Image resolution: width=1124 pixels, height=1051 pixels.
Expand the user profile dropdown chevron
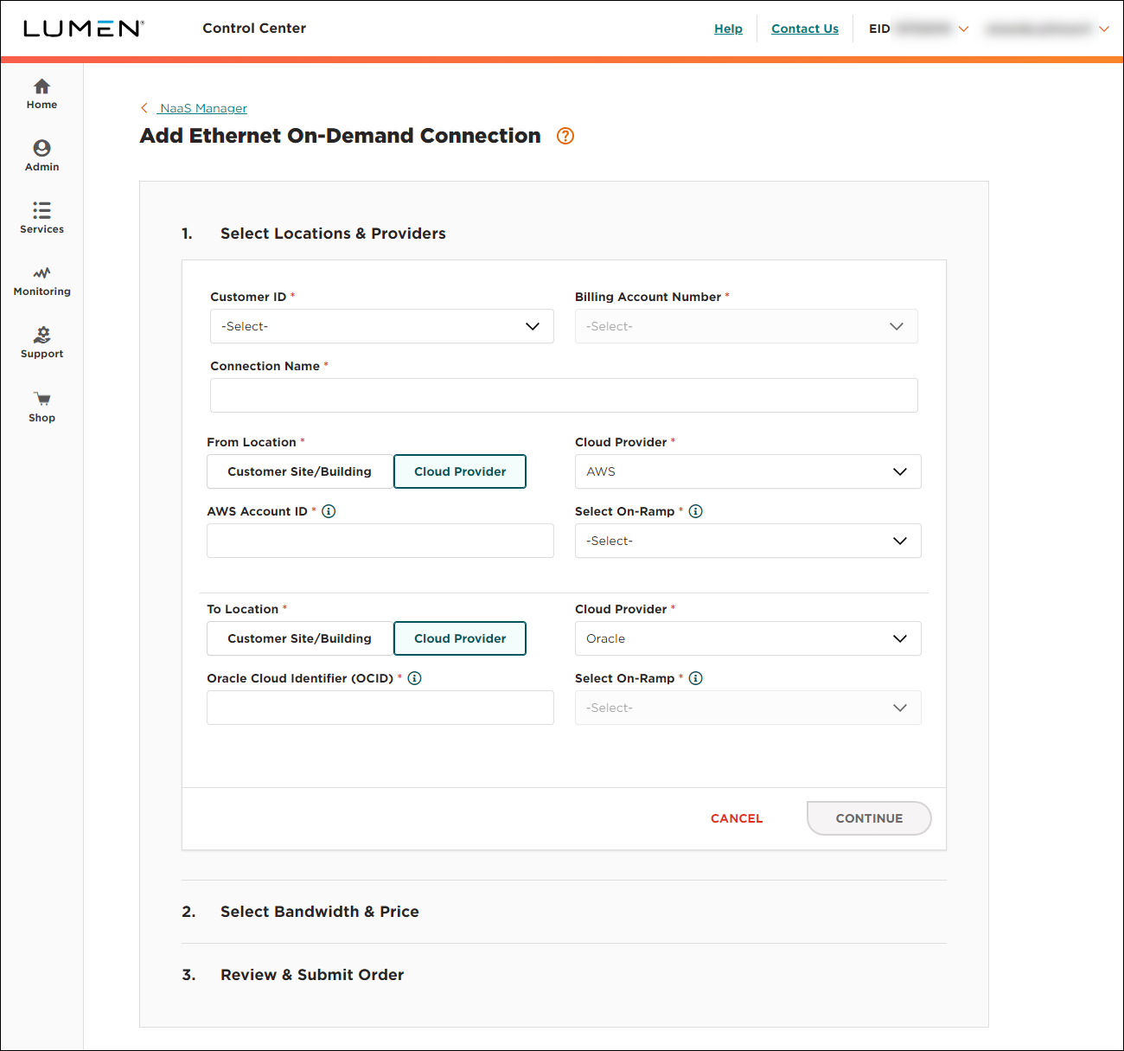pos(1104,29)
